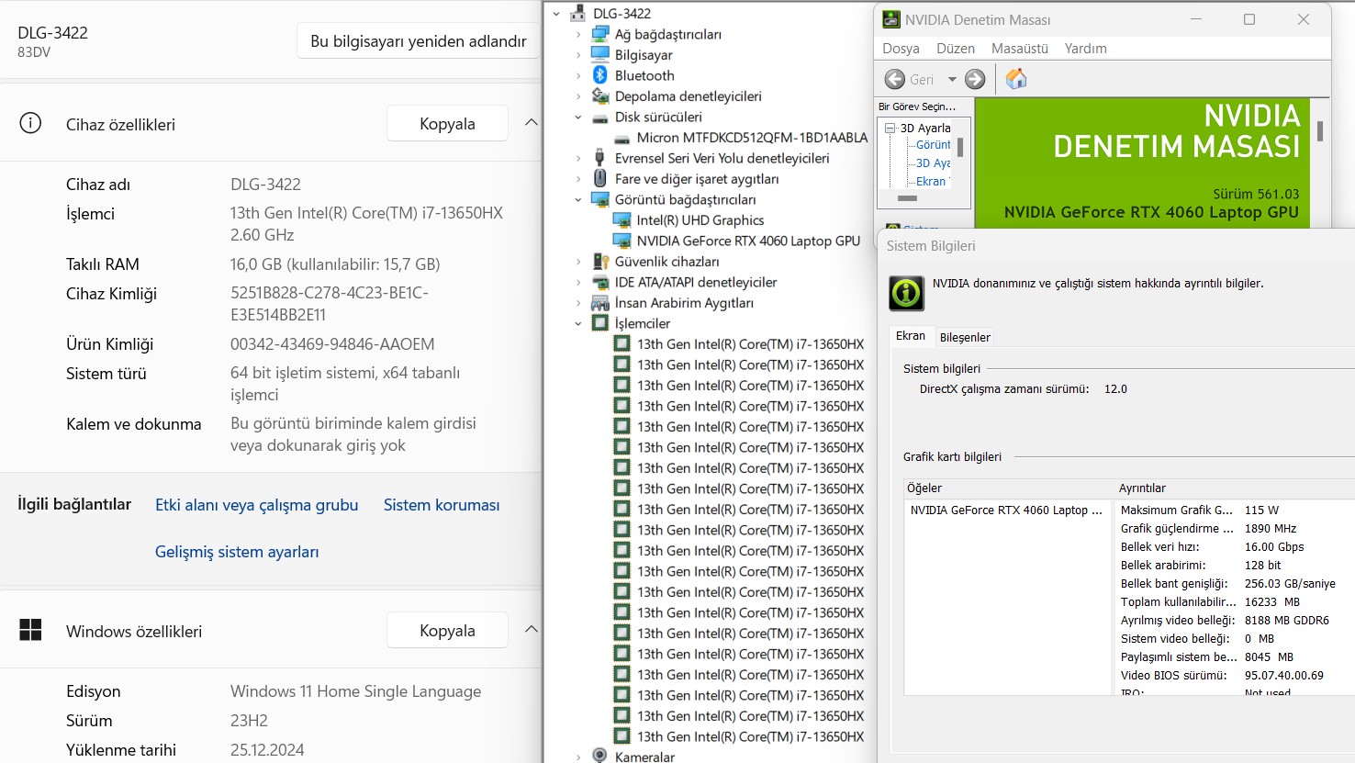This screenshot has height=763, width=1355.
Task: Click the Güvenlik cihazları security icon
Action: 600,261
